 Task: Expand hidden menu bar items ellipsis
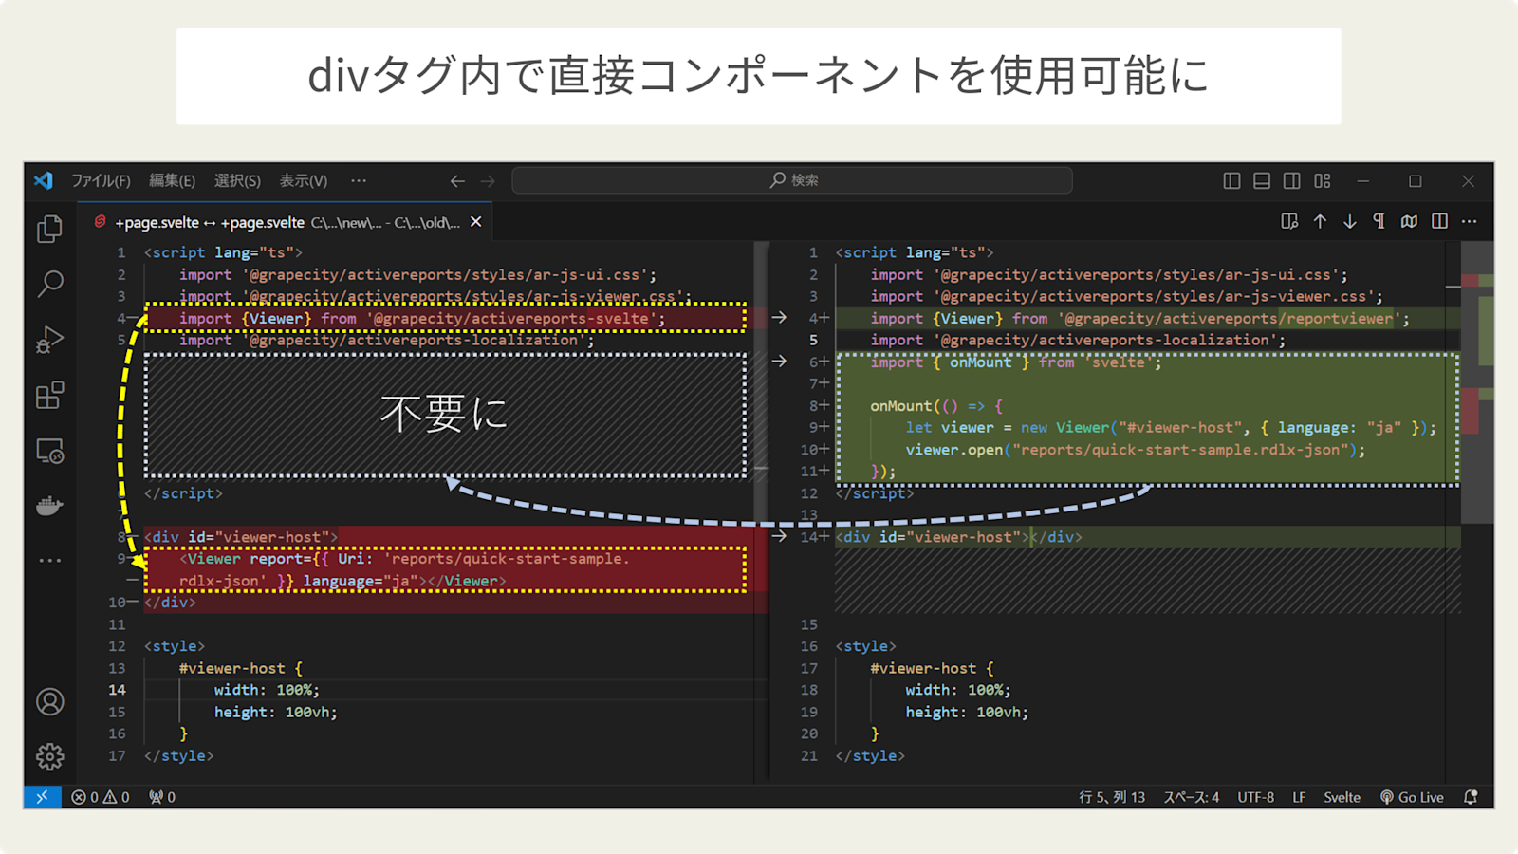coord(359,180)
